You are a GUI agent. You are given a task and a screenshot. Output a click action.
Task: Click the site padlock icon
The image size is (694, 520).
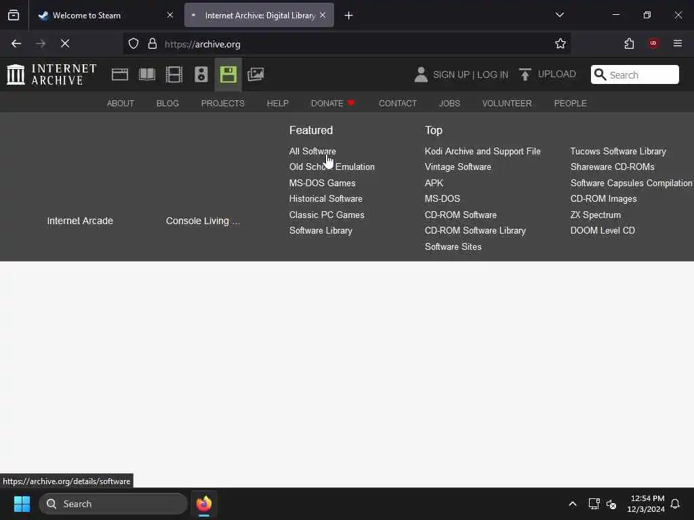[x=152, y=43]
